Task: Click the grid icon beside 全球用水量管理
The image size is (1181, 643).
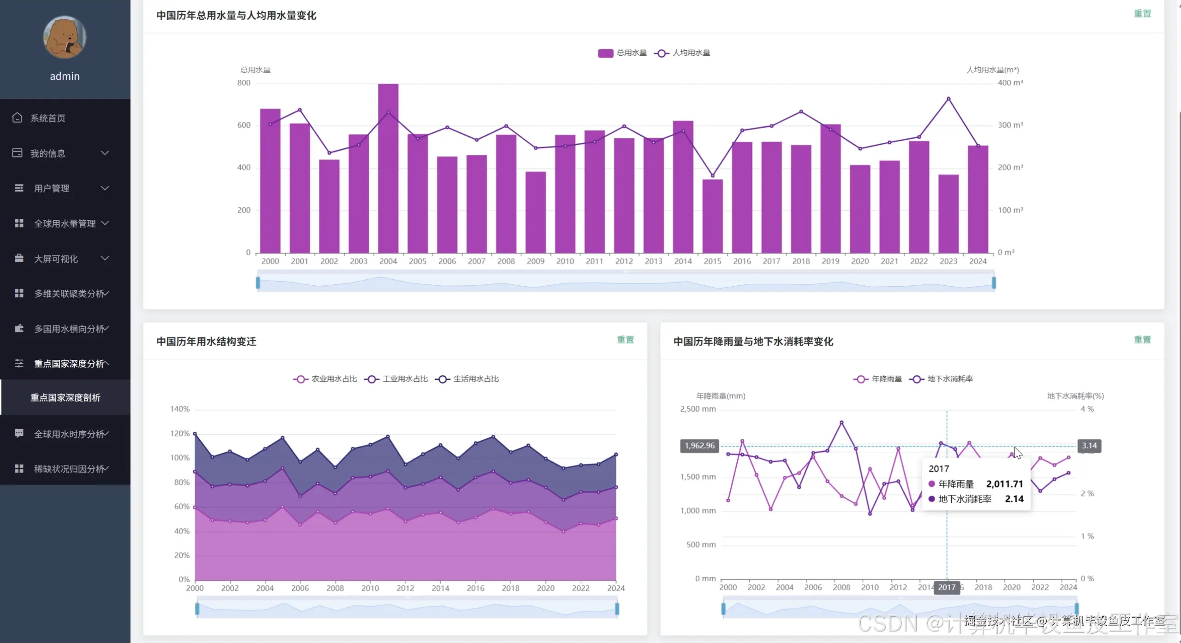Action: (x=19, y=223)
